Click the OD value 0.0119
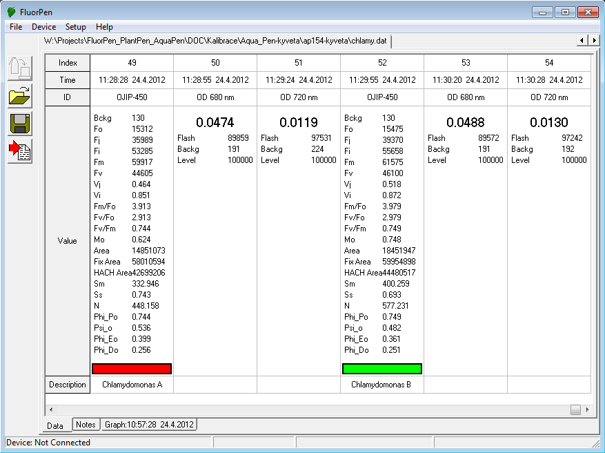605x453 pixels. coord(299,122)
